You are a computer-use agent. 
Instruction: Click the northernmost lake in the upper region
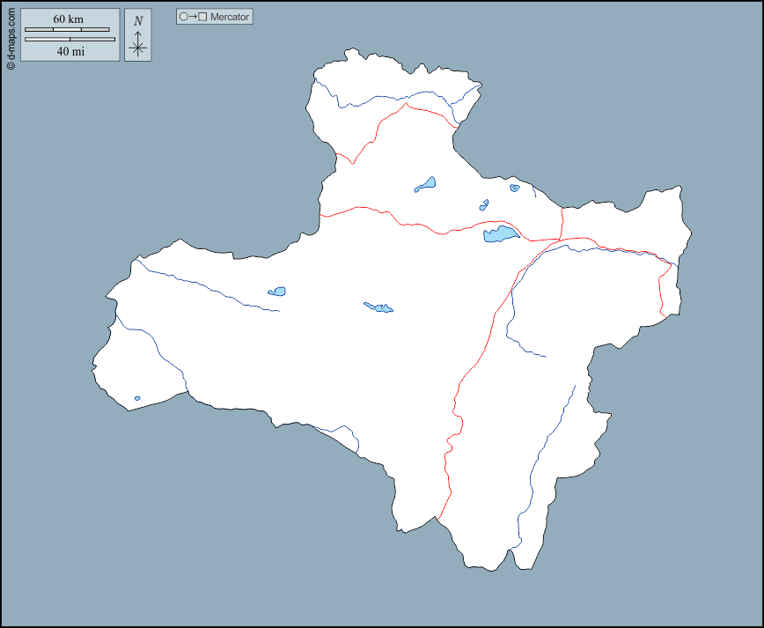tap(426, 185)
